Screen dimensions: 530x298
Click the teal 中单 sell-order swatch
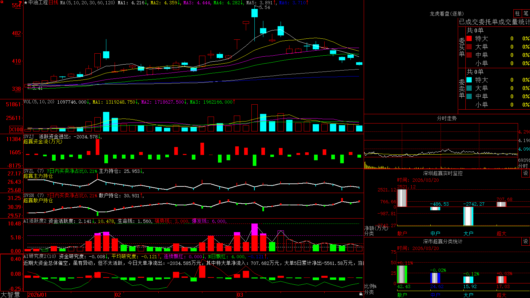(x=469, y=96)
